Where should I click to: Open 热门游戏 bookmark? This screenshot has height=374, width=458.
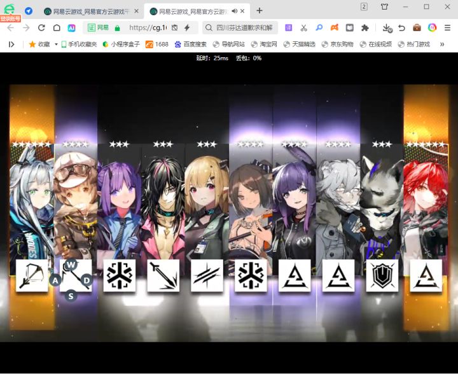(414, 45)
